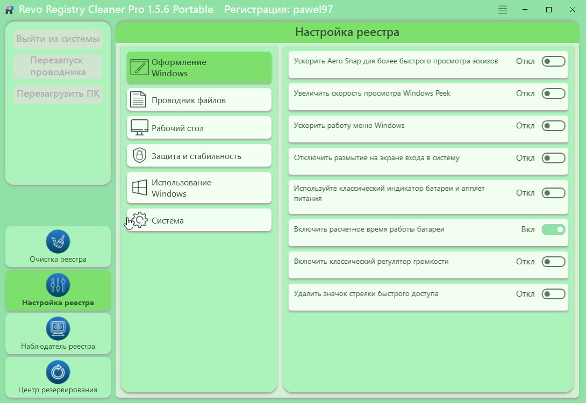586x403 pixels.
Task: Toggle Windows Peek speed switch
Action: 554,93
